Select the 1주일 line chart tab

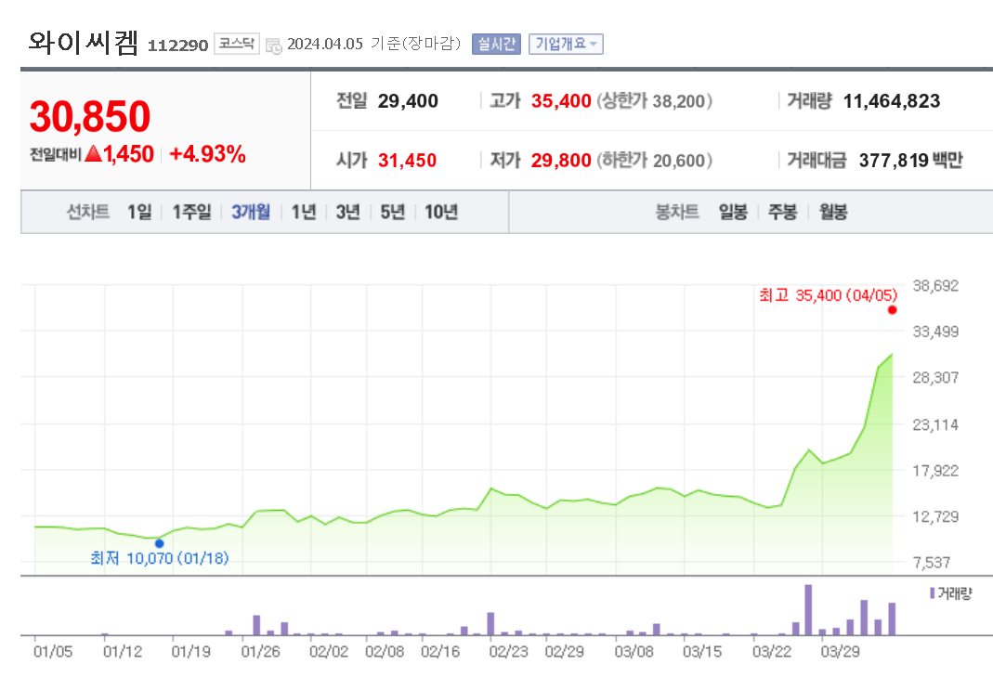[x=192, y=212]
